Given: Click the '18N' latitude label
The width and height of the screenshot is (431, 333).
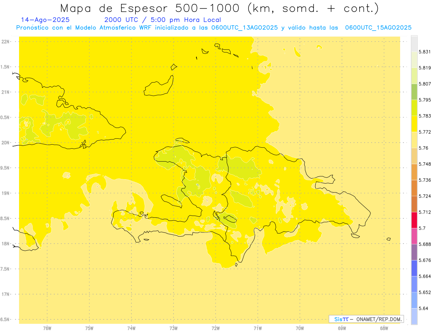Looking at the screenshot, I should coord(6,244).
